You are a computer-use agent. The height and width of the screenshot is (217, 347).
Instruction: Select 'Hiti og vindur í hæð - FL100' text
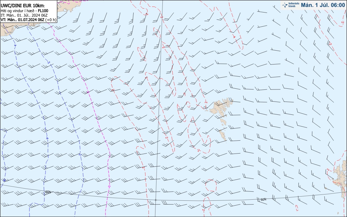(24, 11)
